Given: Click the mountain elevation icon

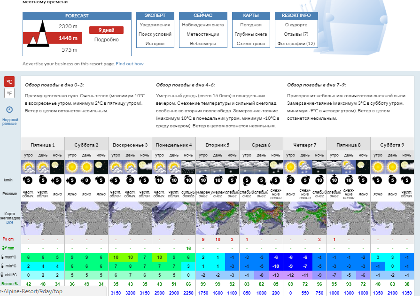Looking at the screenshot, I should 38,34.
